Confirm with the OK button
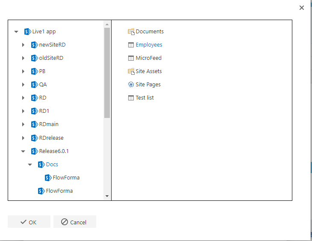The width and height of the screenshot is (312, 241). coord(29,221)
